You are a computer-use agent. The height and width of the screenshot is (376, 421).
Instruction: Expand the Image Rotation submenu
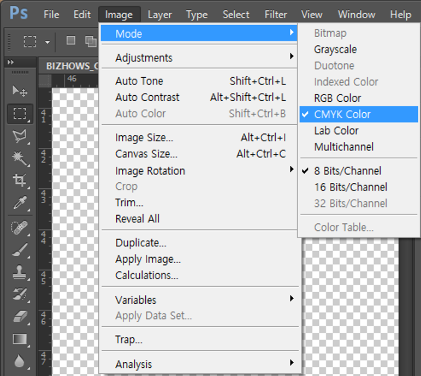(x=199, y=171)
